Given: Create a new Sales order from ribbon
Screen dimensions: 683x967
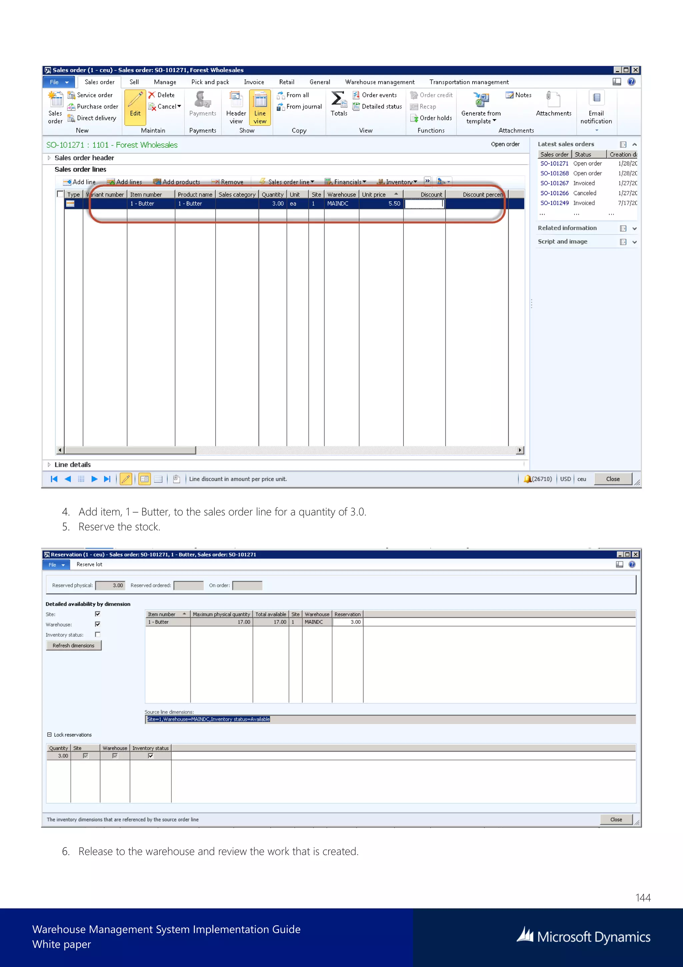Looking at the screenshot, I should coord(55,108).
